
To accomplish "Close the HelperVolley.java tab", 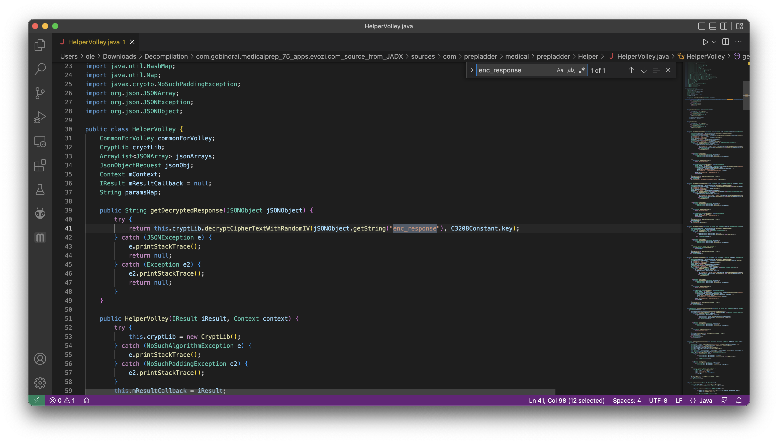I will tap(132, 42).
